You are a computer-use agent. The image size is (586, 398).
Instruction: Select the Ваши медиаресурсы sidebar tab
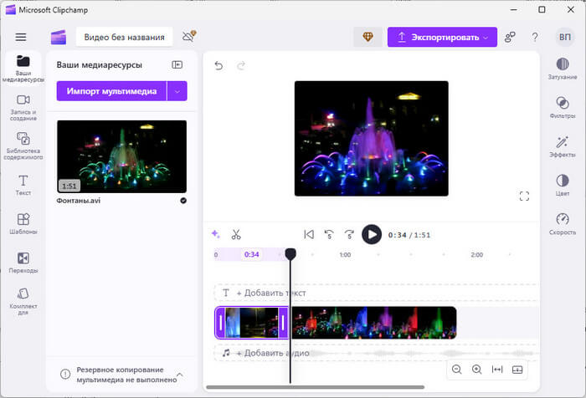(x=23, y=69)
